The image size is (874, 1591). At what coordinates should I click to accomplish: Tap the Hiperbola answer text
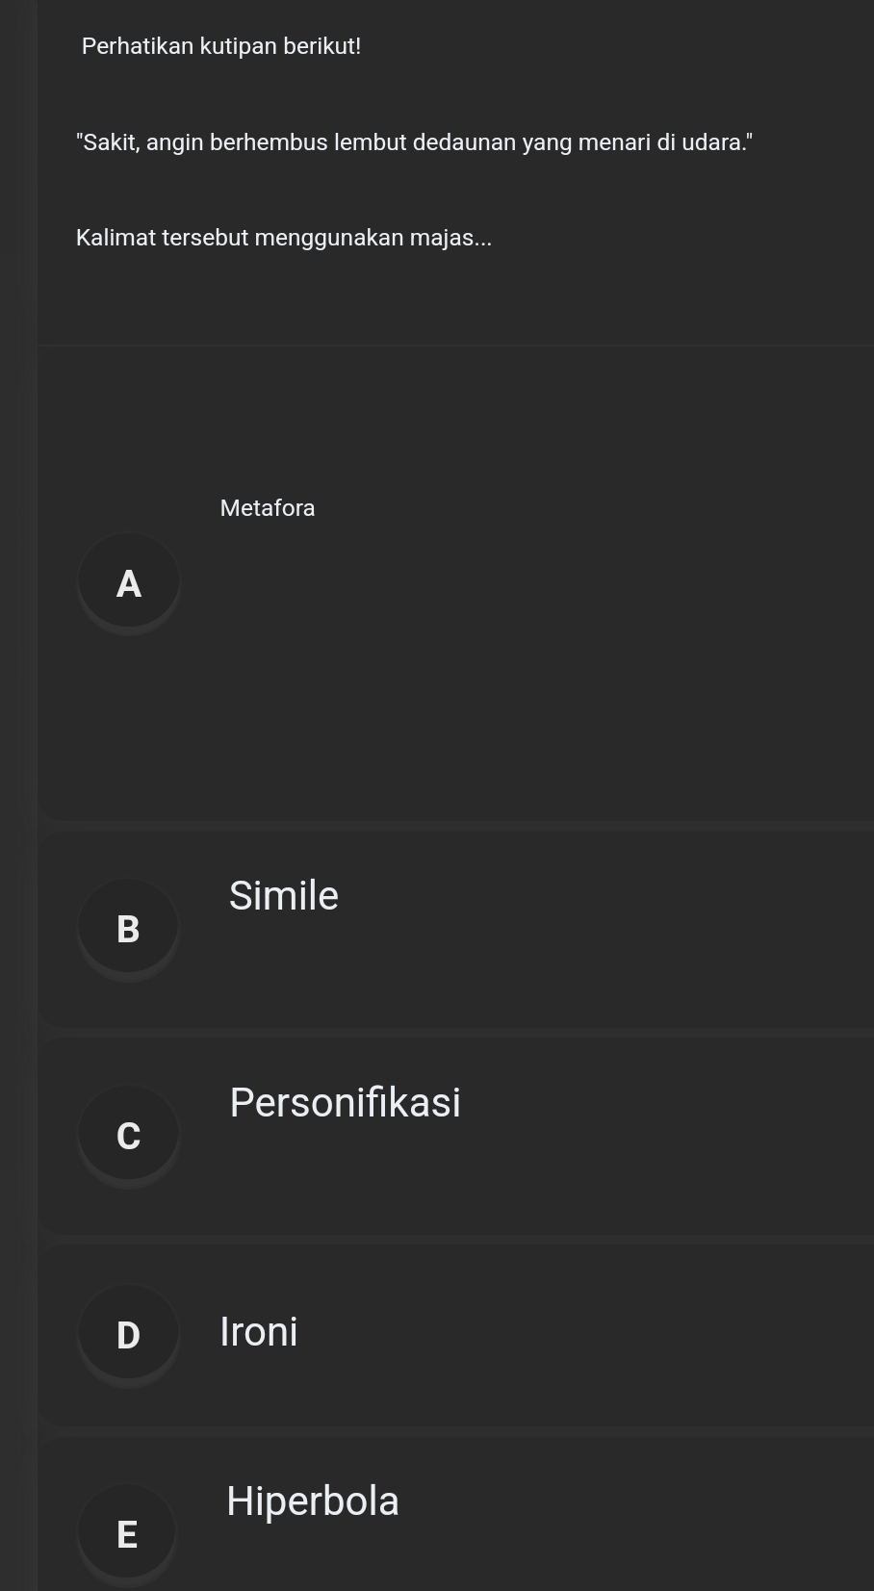pos(313,1501)
